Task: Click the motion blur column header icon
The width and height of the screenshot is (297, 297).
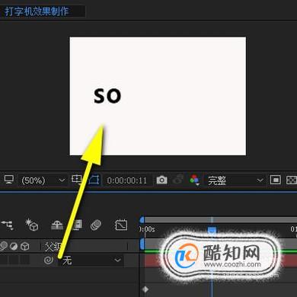Action: coord(4,246)
